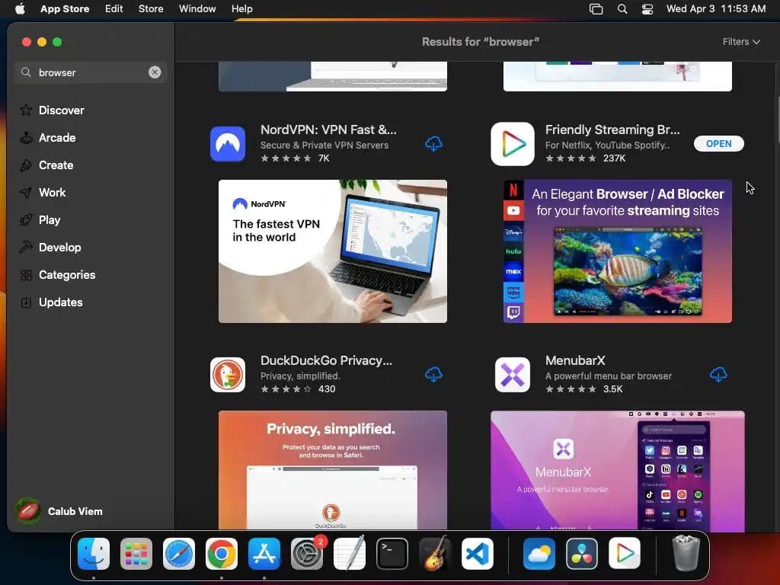780x585 pixels.
Task: Open the MenubarX app icon
Action: [x=513, y=375]
